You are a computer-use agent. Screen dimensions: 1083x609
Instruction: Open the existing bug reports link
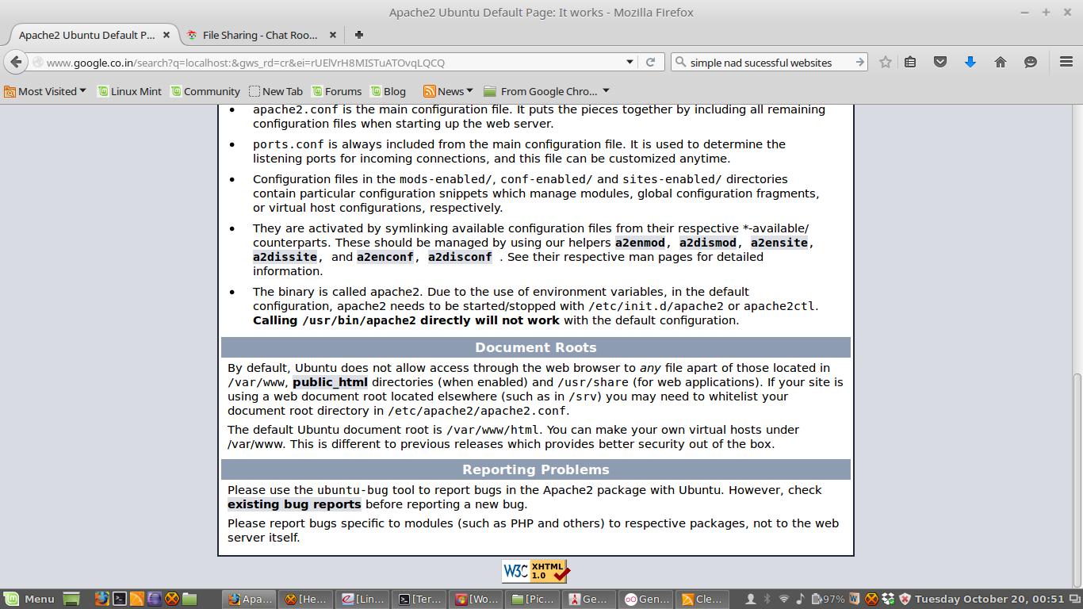(294, 504)
